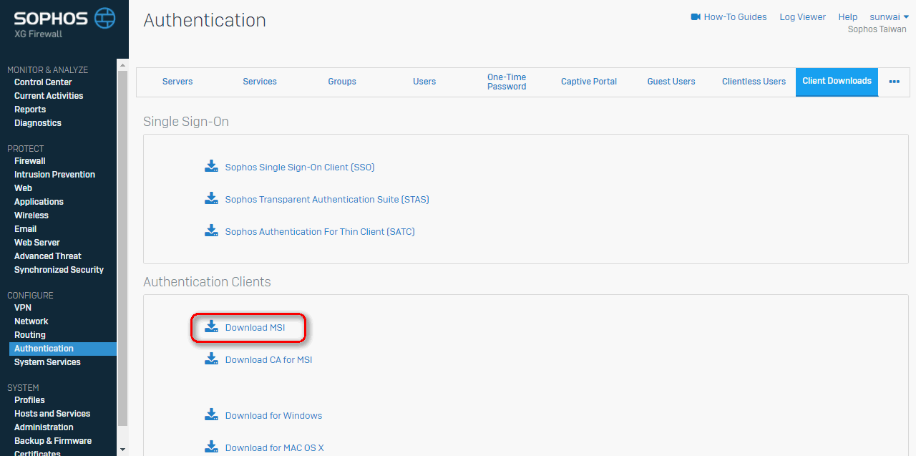916x456 pixels.
Task: Select Email in the sidebar
Action: (x=25, y=229)
